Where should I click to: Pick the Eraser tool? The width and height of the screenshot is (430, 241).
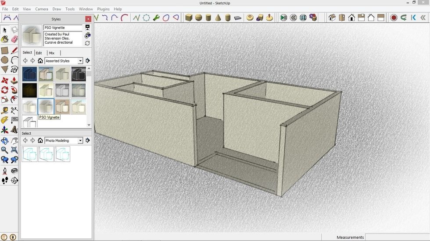(14, 40)
